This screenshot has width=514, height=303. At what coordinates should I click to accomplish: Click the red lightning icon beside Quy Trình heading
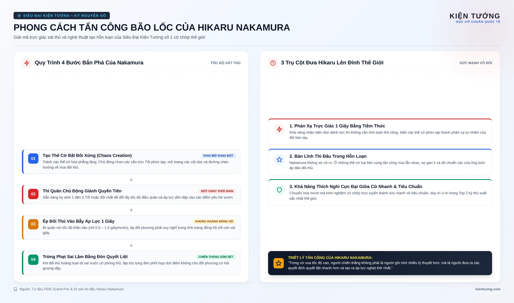(x=27, y=63)
